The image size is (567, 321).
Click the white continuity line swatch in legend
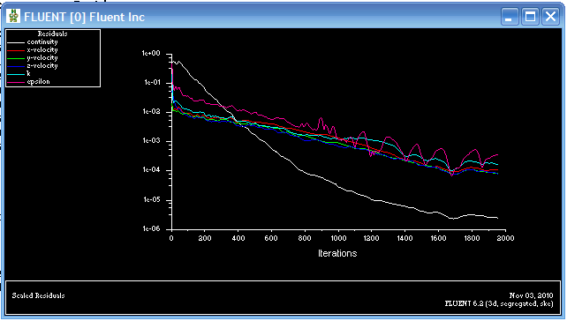(16, 42)
